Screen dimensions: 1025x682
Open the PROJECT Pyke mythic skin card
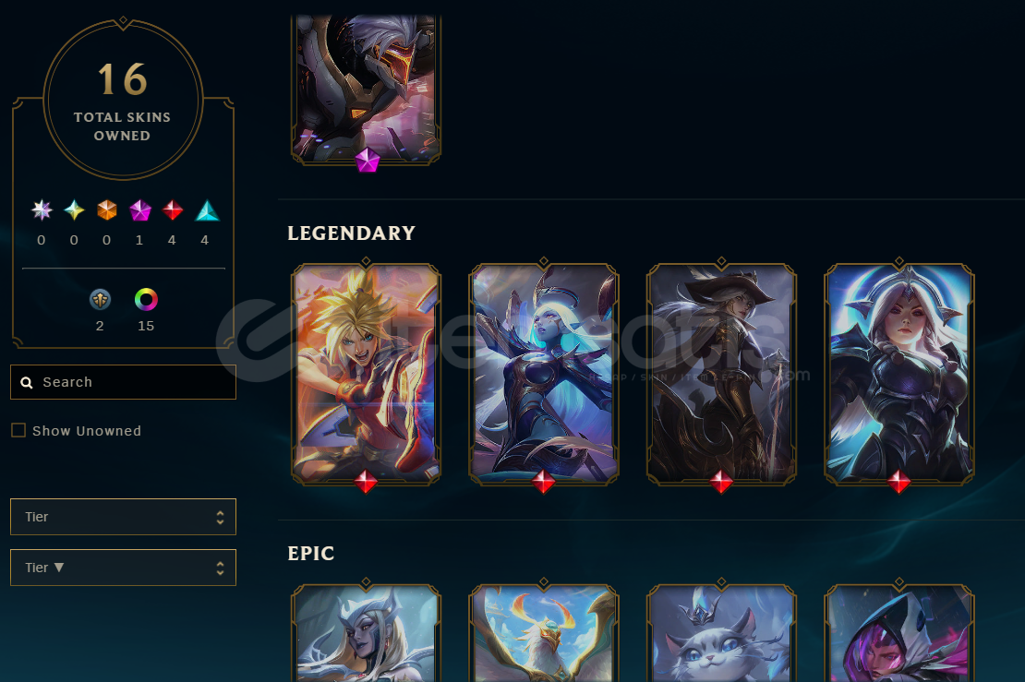[x=366, y=89]
